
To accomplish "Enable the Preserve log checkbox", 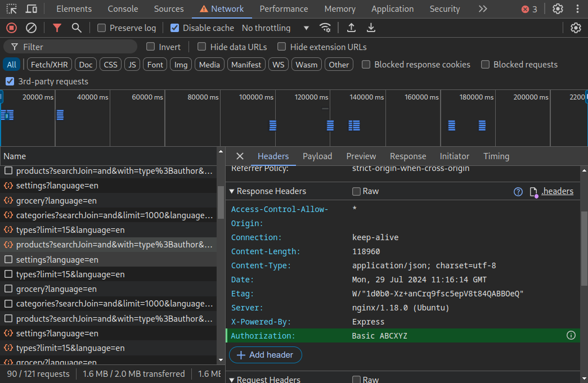I will (101, 28).
